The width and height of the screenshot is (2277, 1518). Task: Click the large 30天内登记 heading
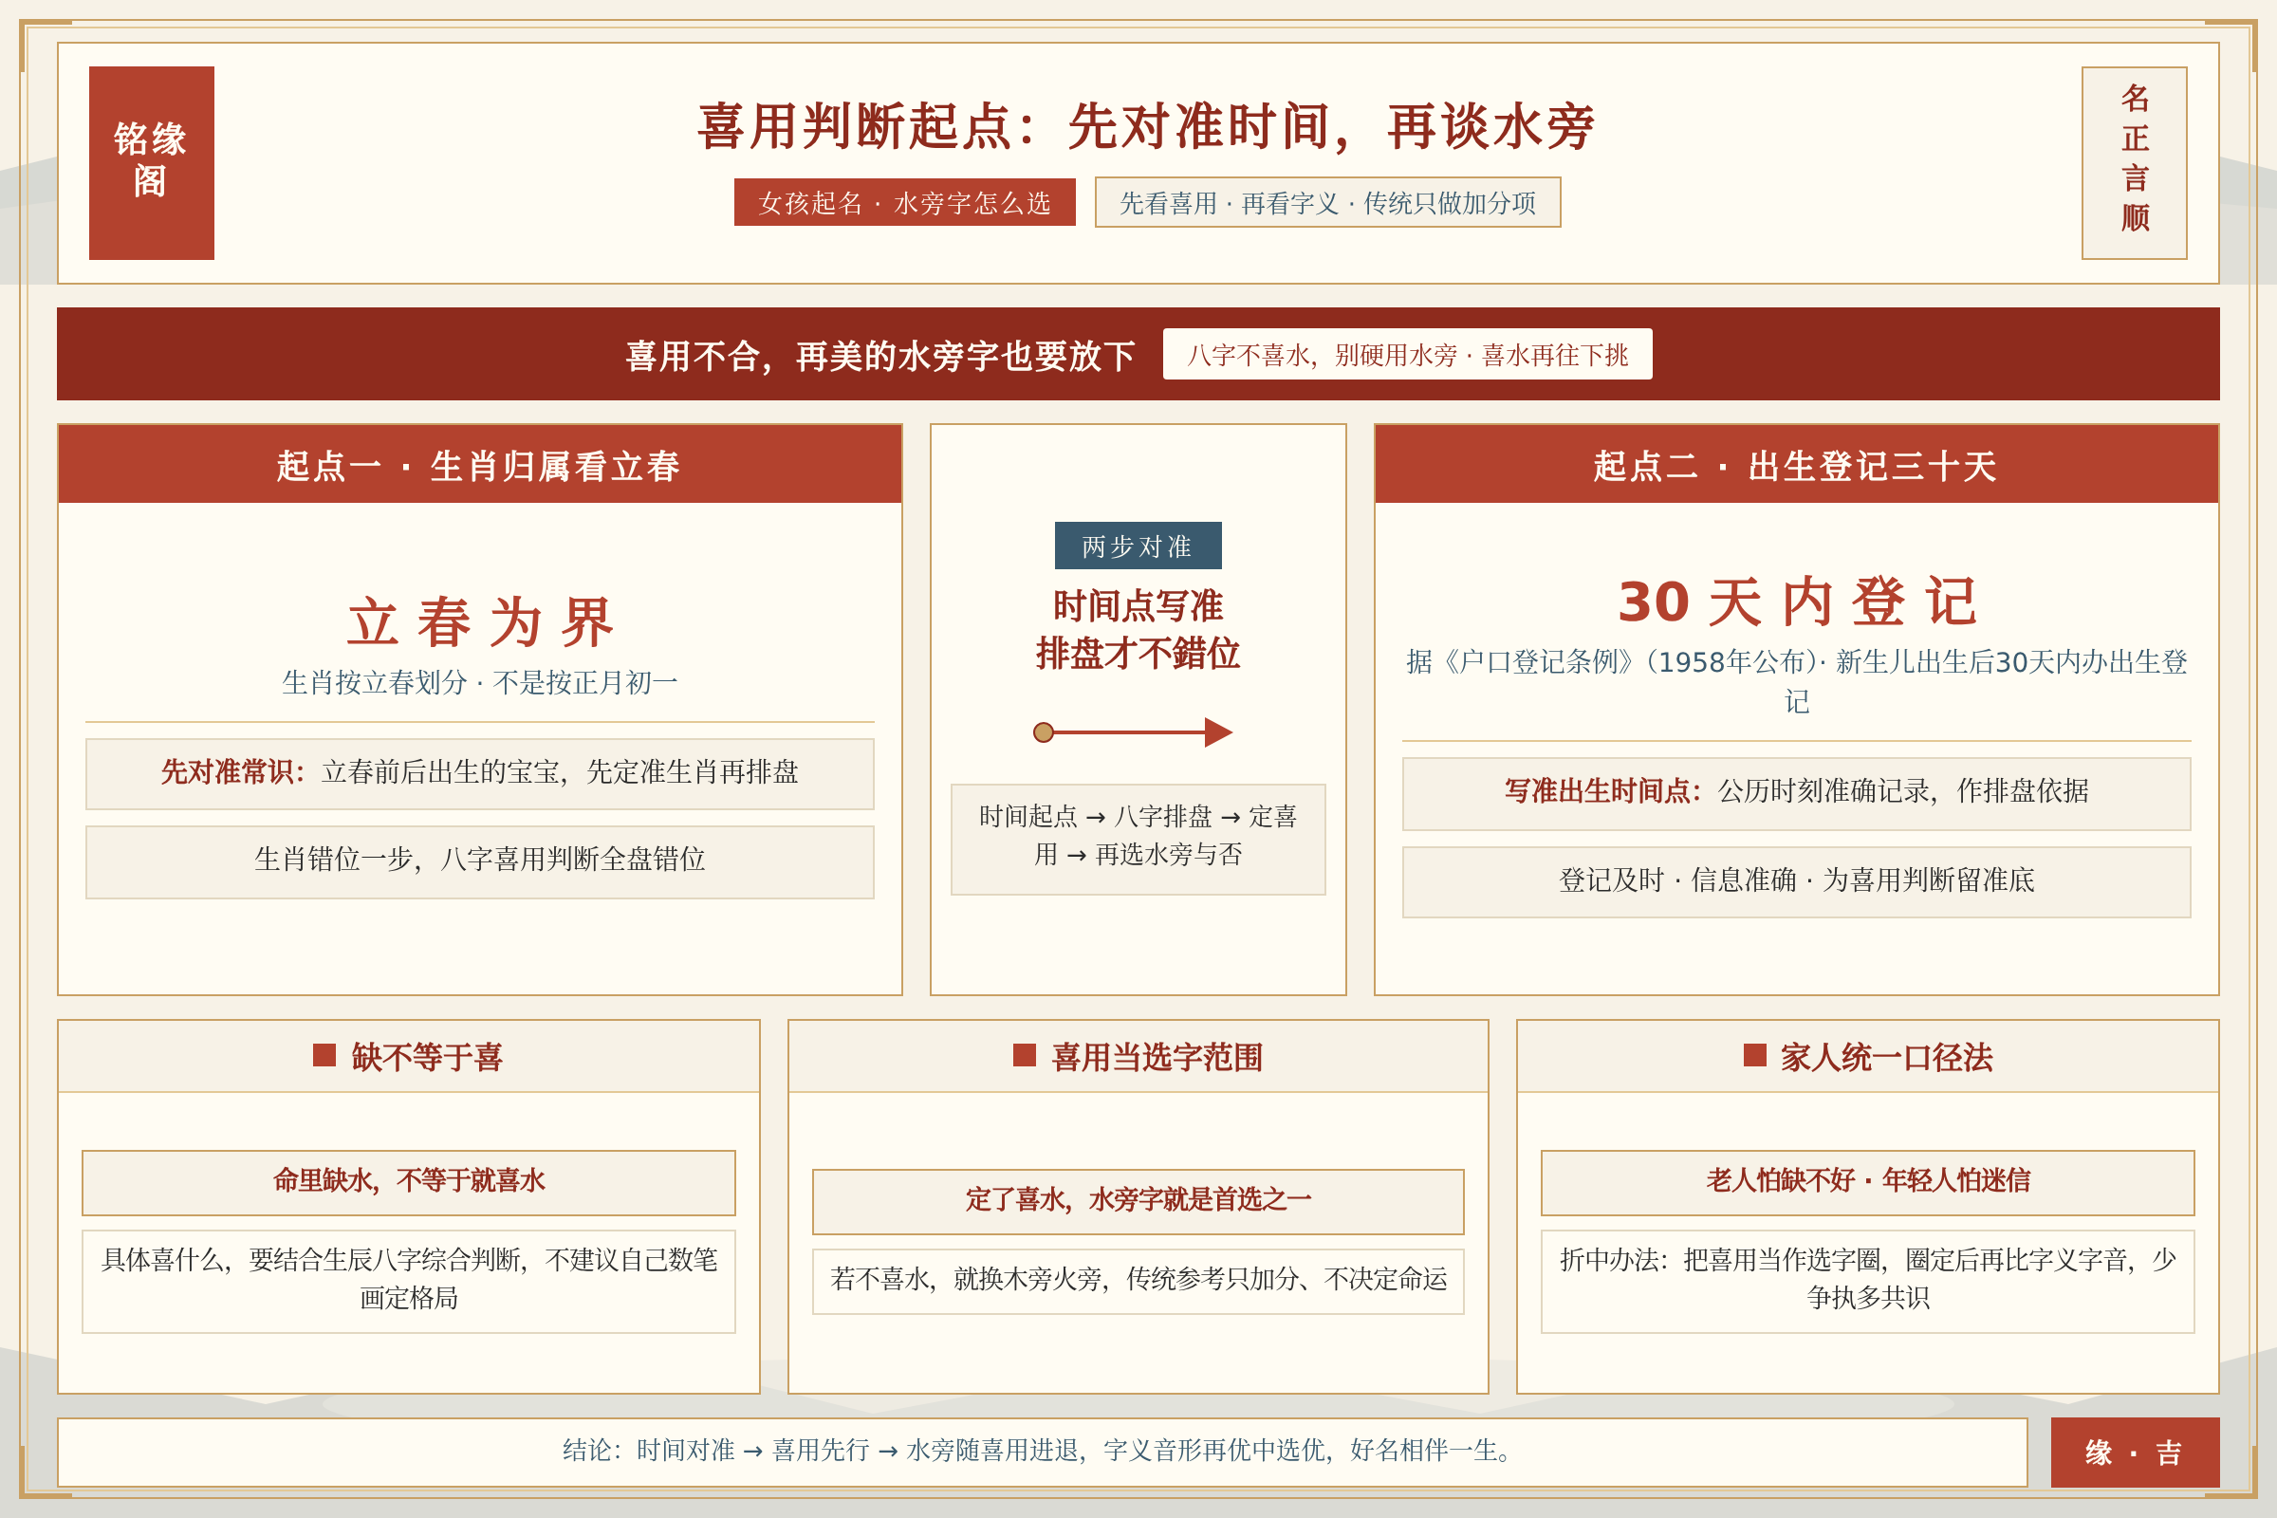pos(1797,601)
